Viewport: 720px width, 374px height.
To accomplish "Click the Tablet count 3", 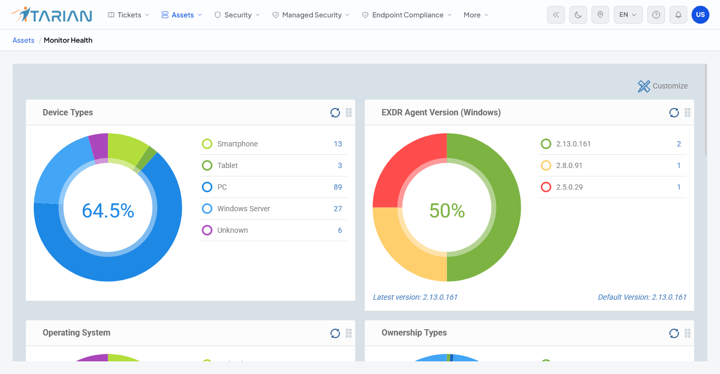I will 340,165.
